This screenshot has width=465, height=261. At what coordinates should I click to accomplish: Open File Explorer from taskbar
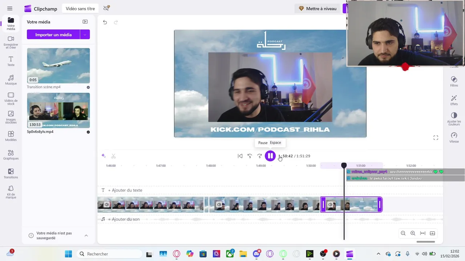point(243,254)
